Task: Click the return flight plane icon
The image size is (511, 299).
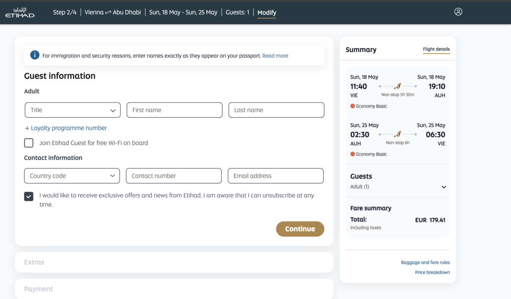Action: point(398,134)
